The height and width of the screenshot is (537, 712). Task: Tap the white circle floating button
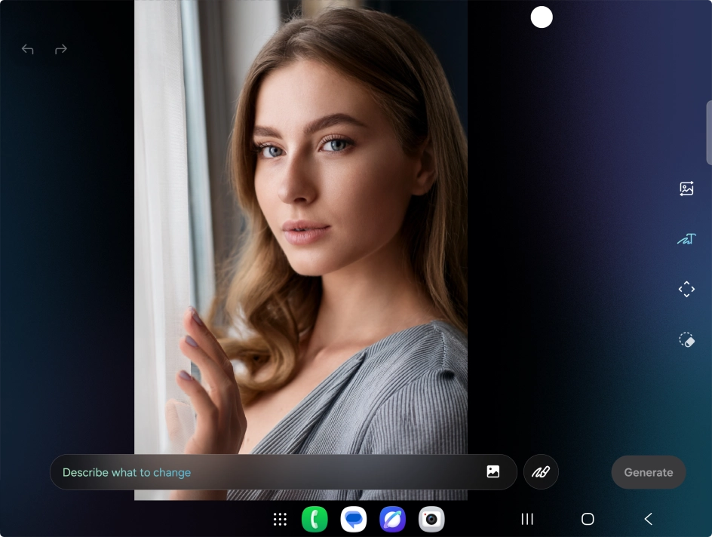(542, 17)
